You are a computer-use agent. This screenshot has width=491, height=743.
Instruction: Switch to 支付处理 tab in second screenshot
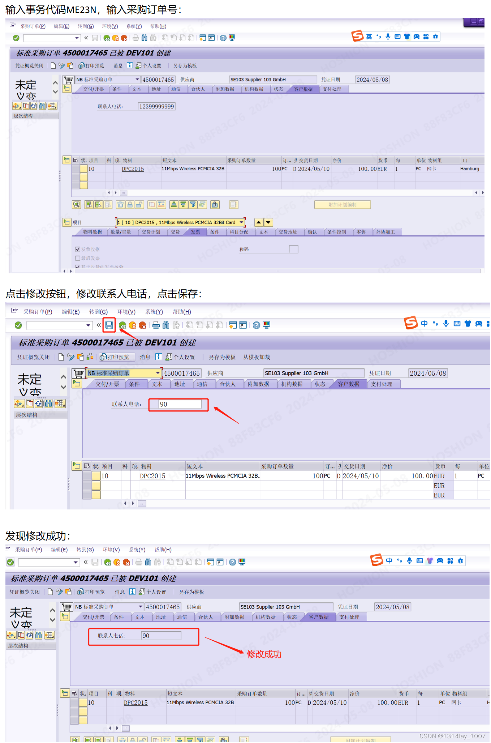pyautogui.click(x=382, y=384)
